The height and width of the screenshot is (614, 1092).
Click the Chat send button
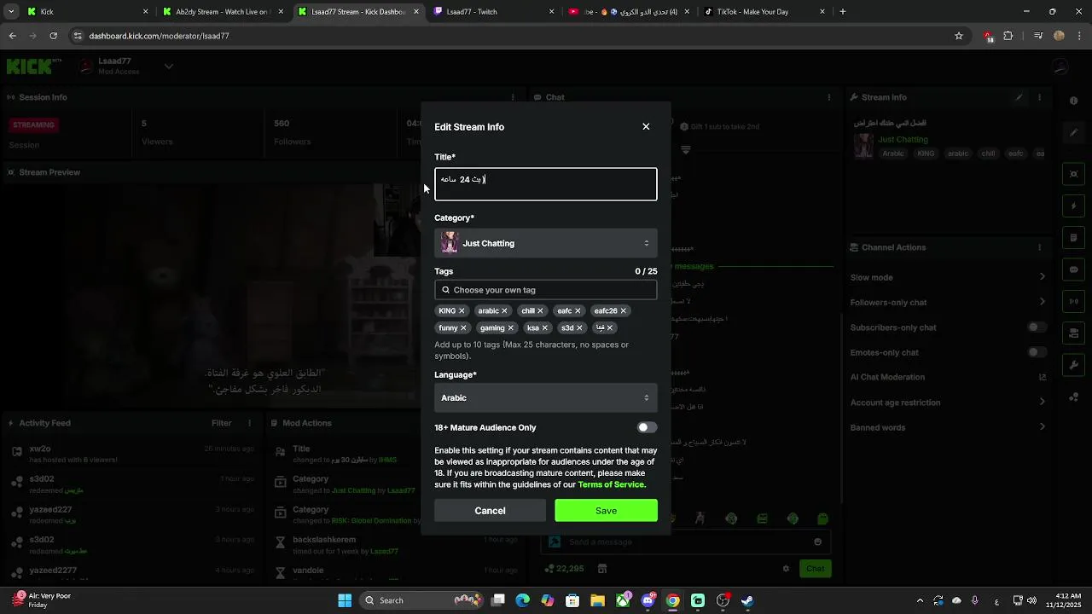pos(815,569)
